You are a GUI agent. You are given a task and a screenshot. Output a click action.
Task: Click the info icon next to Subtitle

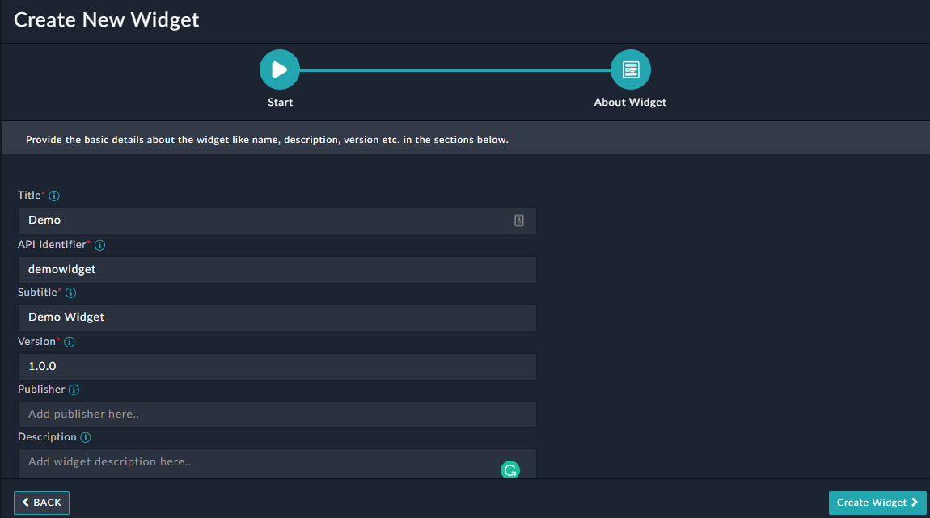(70, 293)
